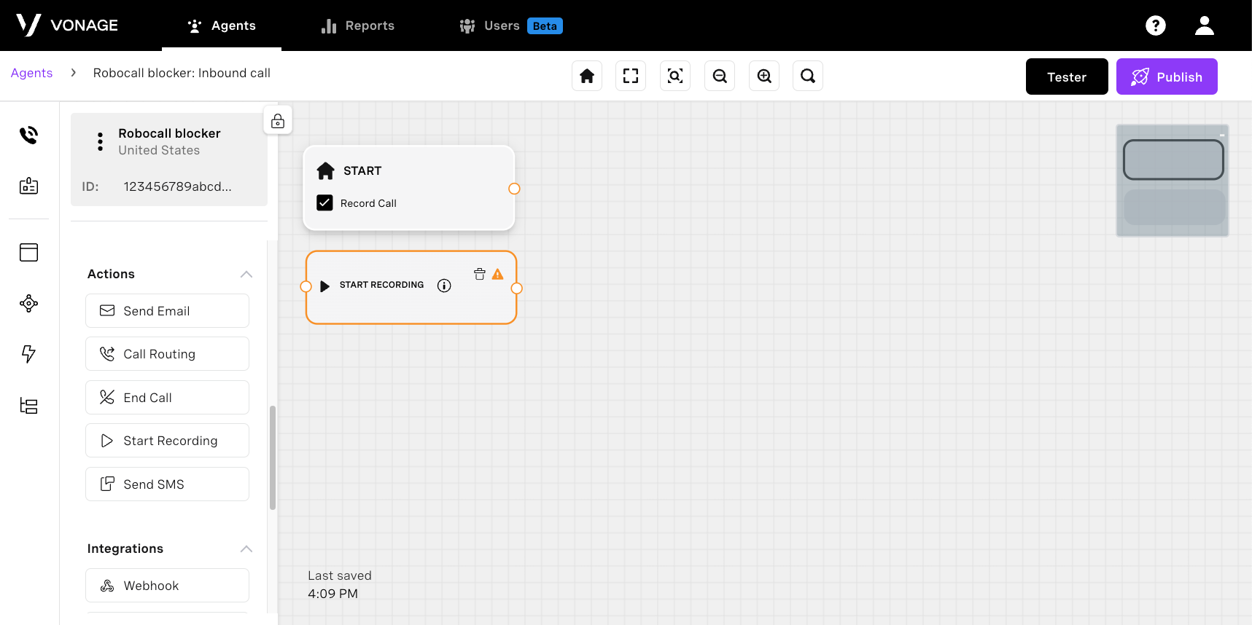The width and height of the screenshot is (1252, 625).
Task: Open the Agents tab
Action: pyautogui.click(x=222, y=25)
